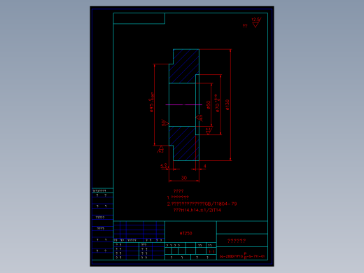Click the 12.5 surface roughness symbol
Screen dimensions: 364x273
[256, 22]
